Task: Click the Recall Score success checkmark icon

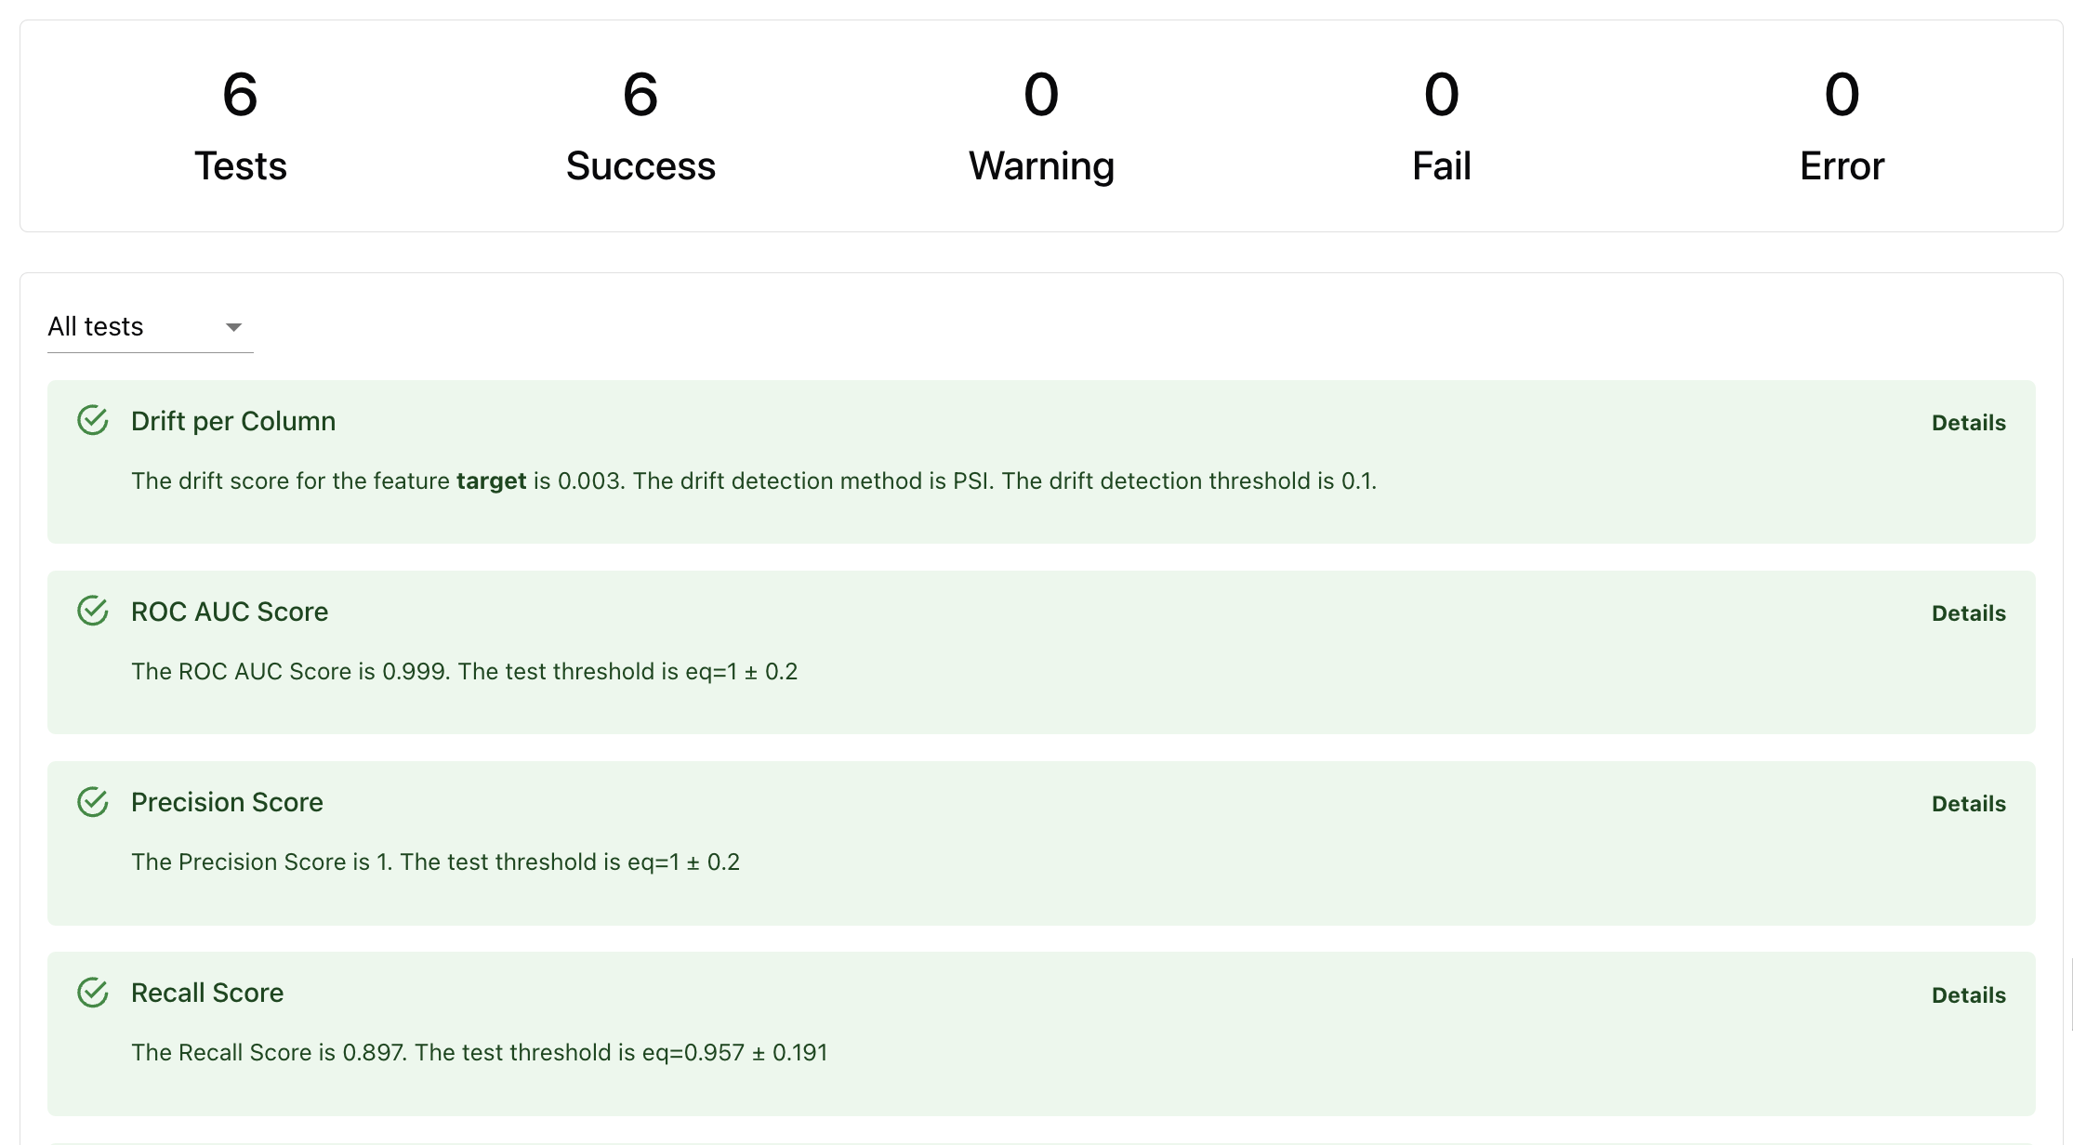Action: pos(93,993)
